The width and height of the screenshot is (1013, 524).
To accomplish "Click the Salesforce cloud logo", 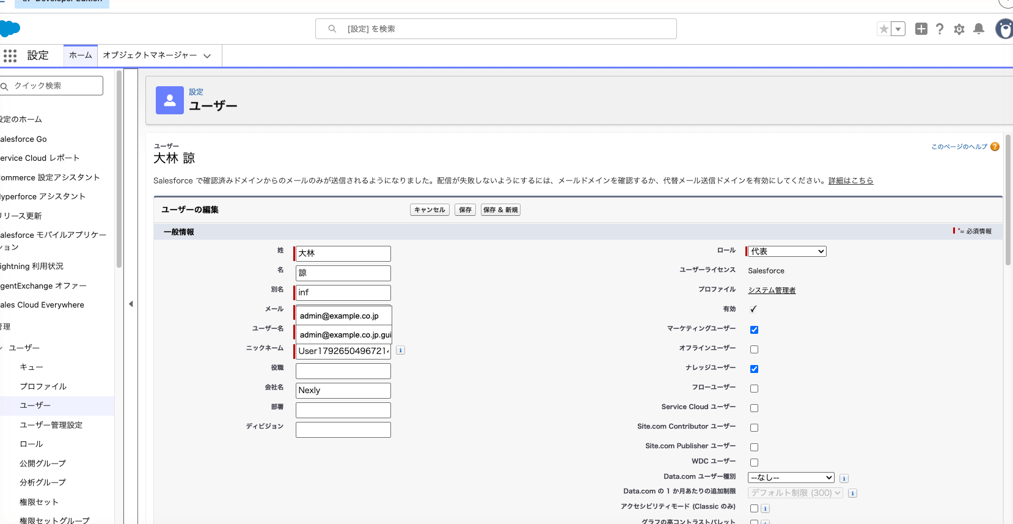I will 10,29.
